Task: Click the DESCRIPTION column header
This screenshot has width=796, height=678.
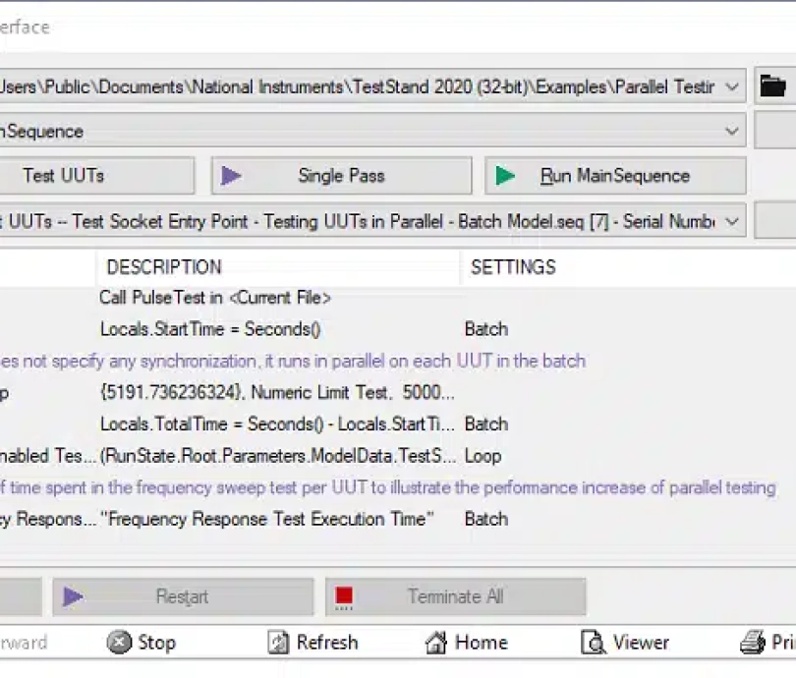Action: point(163,267)
